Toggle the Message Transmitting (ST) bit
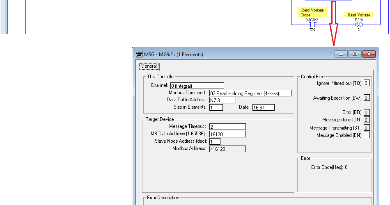This screenshot has width=390, height=205. click(367, 128)
